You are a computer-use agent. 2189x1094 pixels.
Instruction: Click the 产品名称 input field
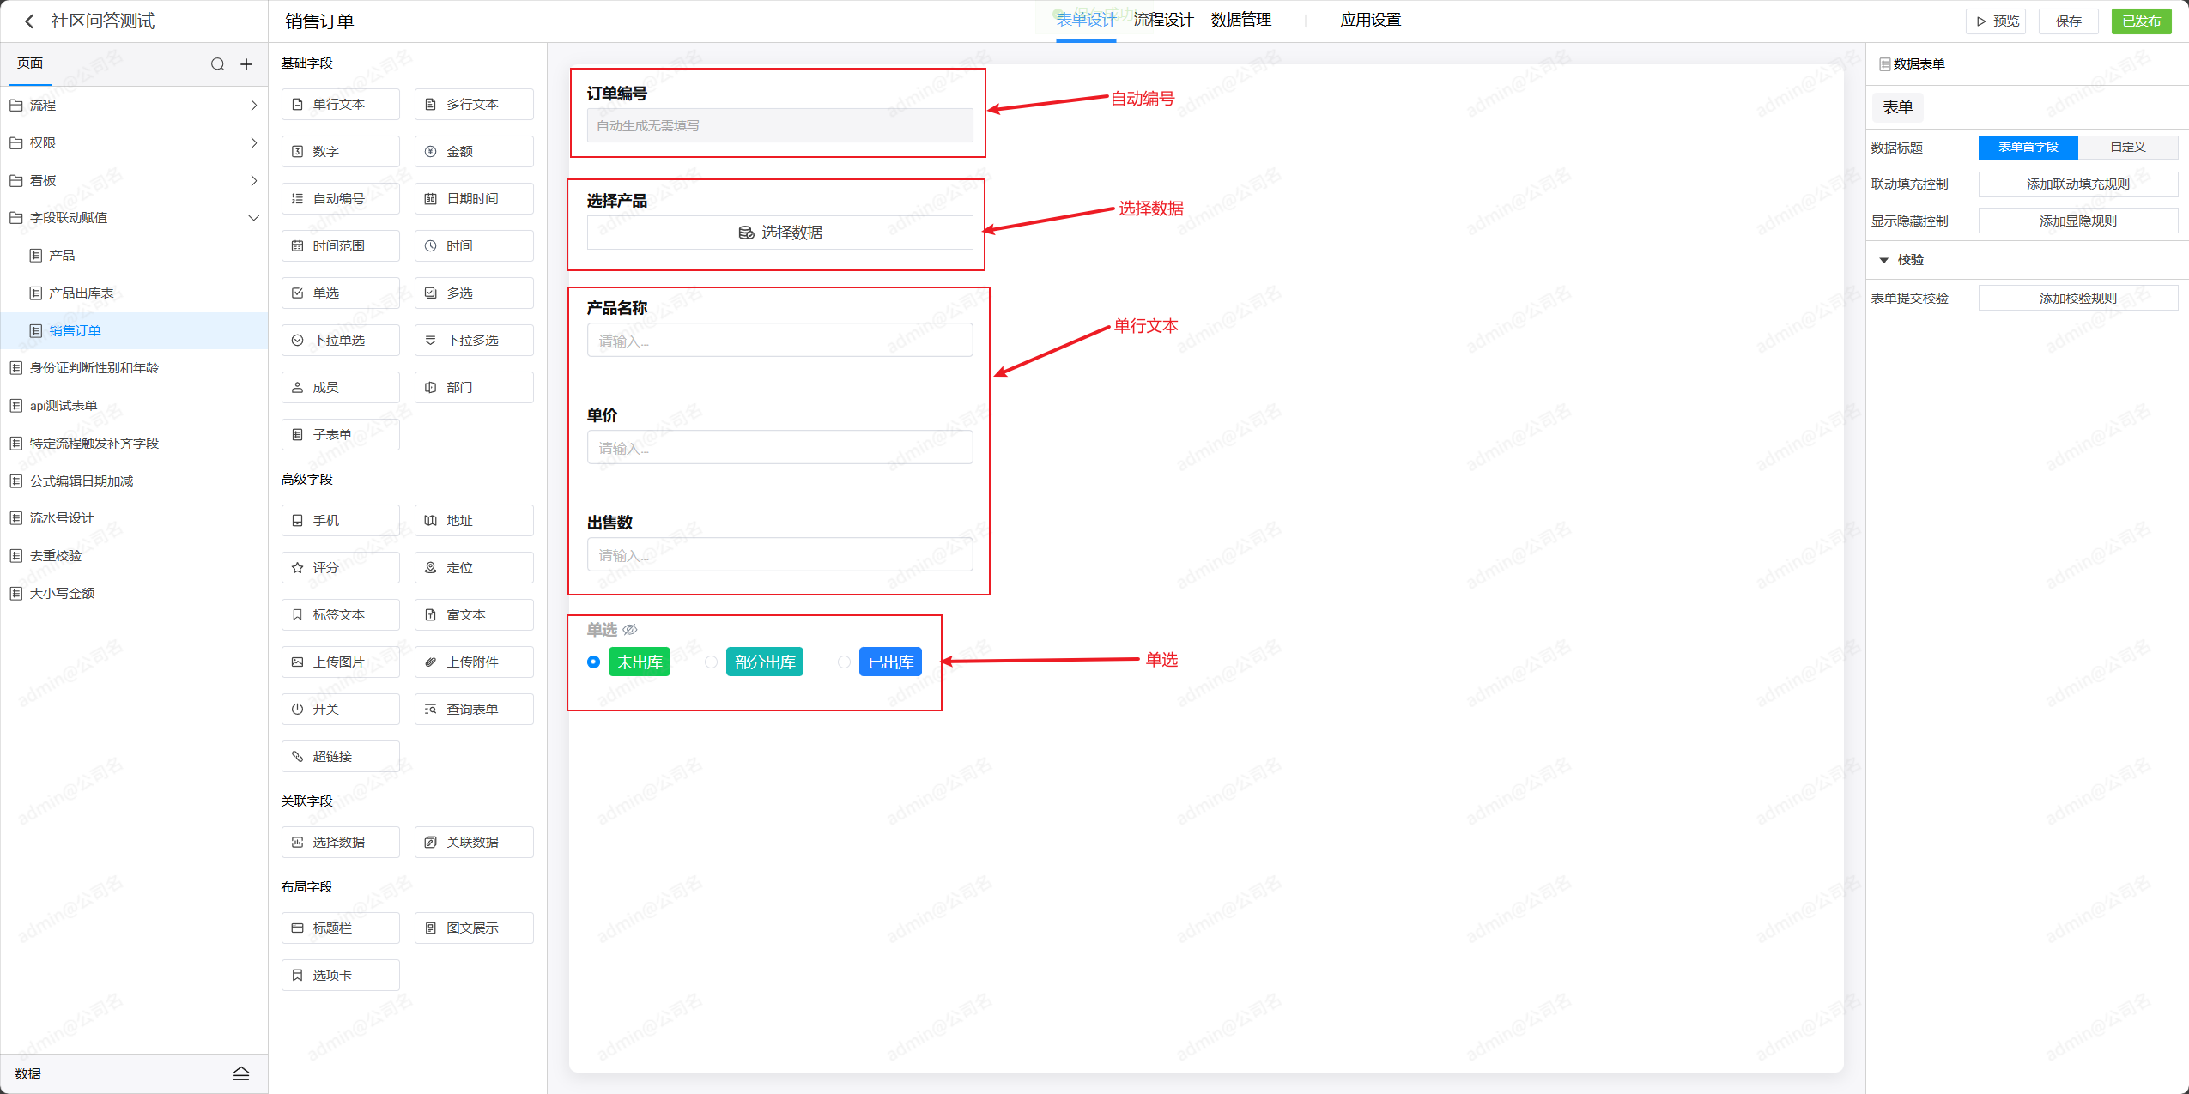click(x=779, y=341)
